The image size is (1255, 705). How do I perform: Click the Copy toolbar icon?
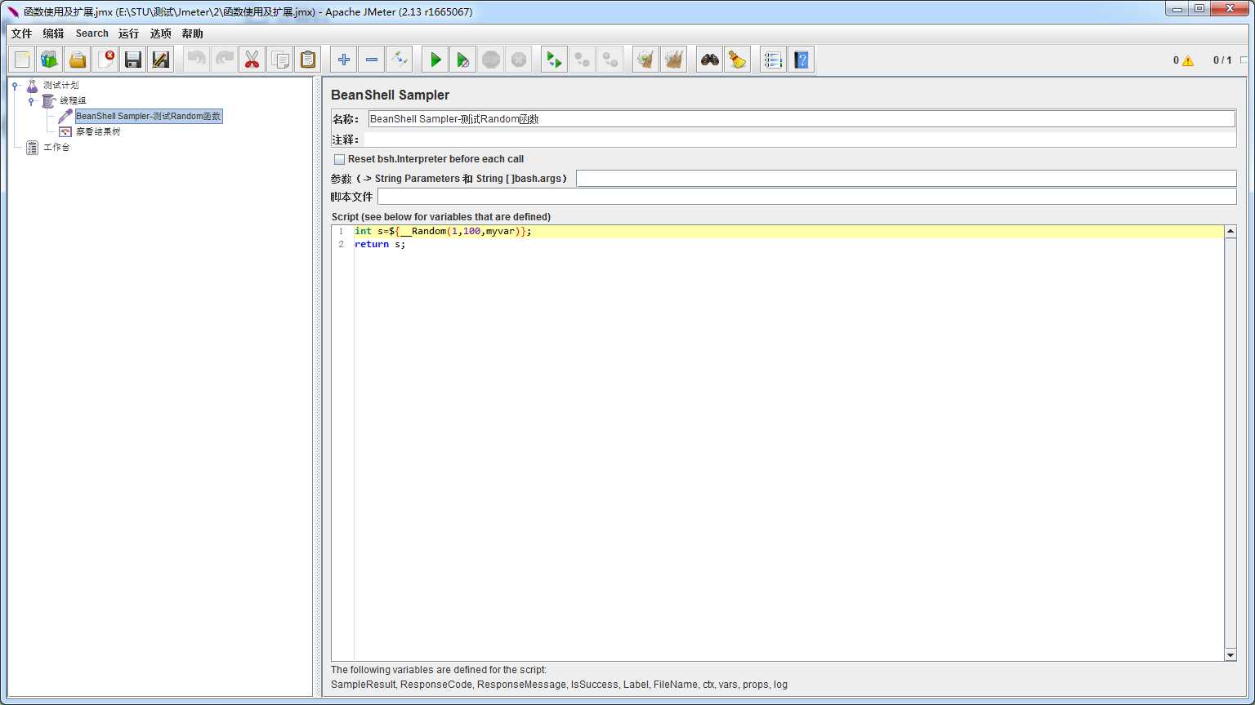[280, 60]
